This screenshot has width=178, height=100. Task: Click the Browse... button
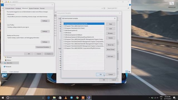coord(111,33)
